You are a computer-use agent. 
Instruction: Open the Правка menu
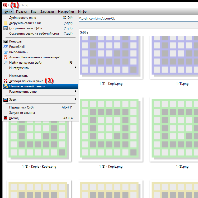tap(21, 12)
